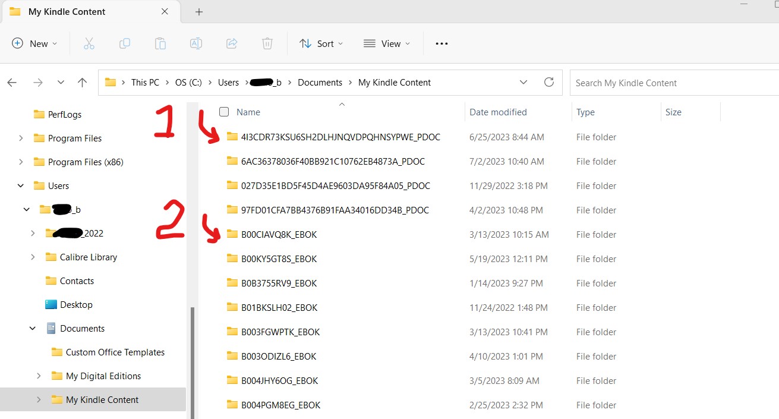Toggle the select-all checkbox beside Name
The image size is (779, 419).
tap(224, 112)
